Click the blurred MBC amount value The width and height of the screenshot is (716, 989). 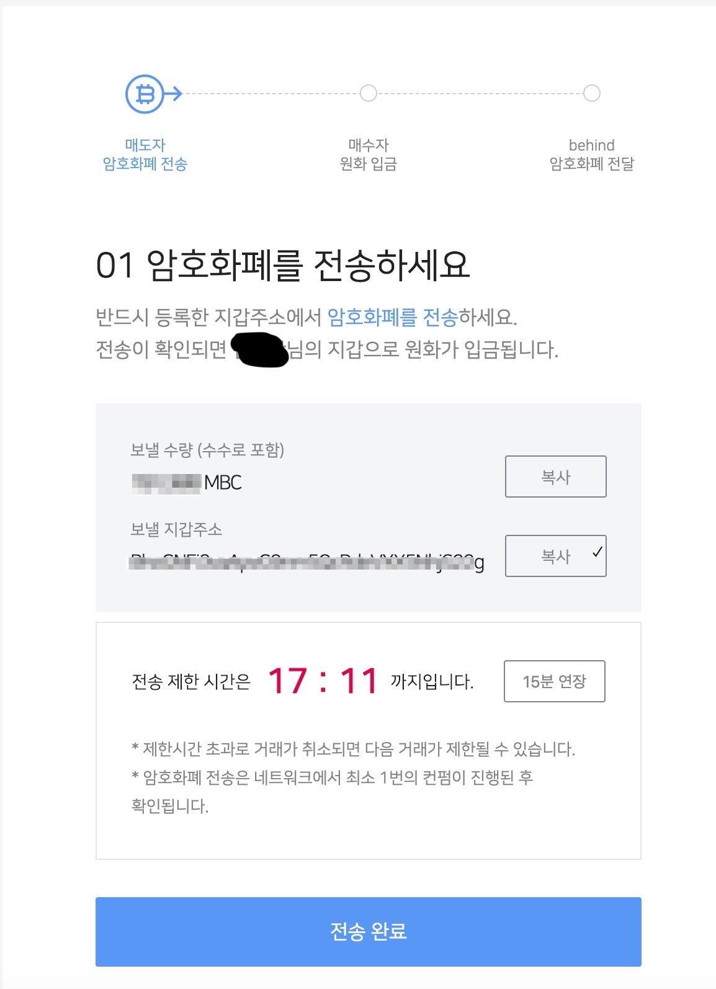point(166,483)
